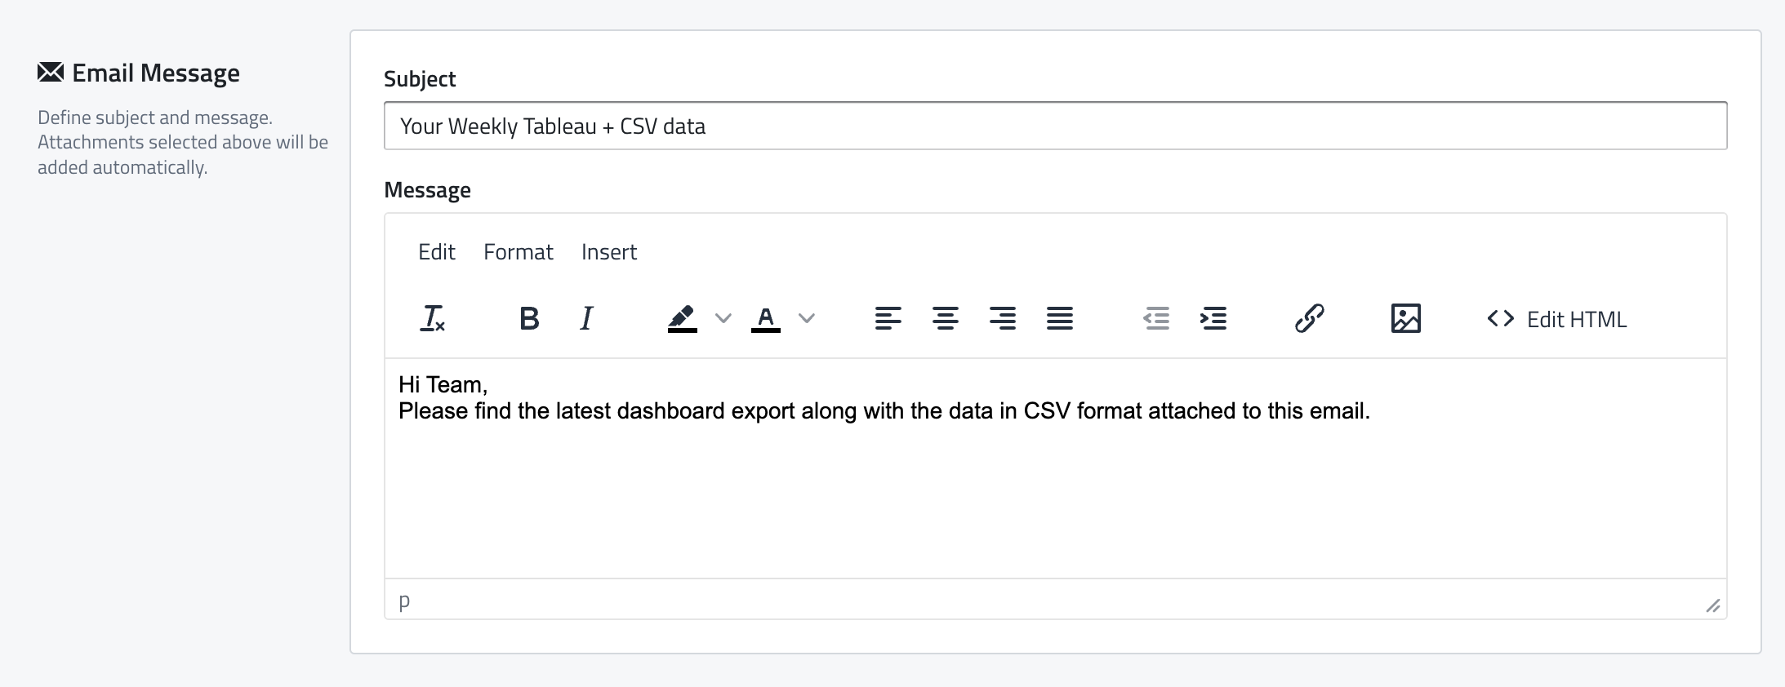Click the clear formatting icon
This screenshot has width=1785, height=687.
pyautogui.click(x=433, y=318)
